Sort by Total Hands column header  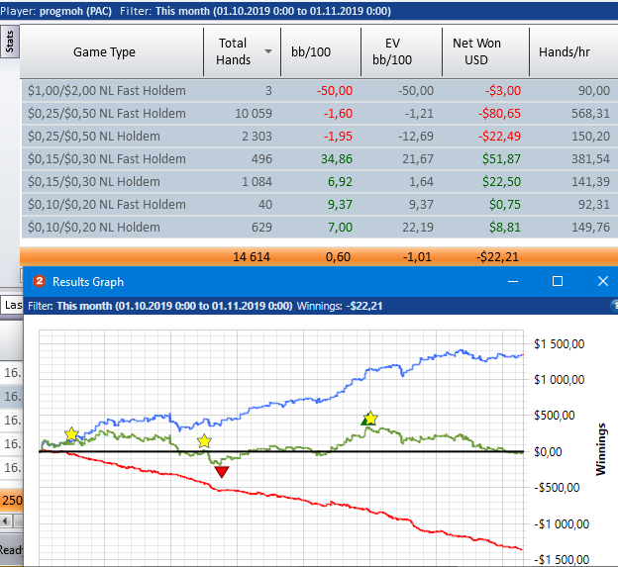242,52
